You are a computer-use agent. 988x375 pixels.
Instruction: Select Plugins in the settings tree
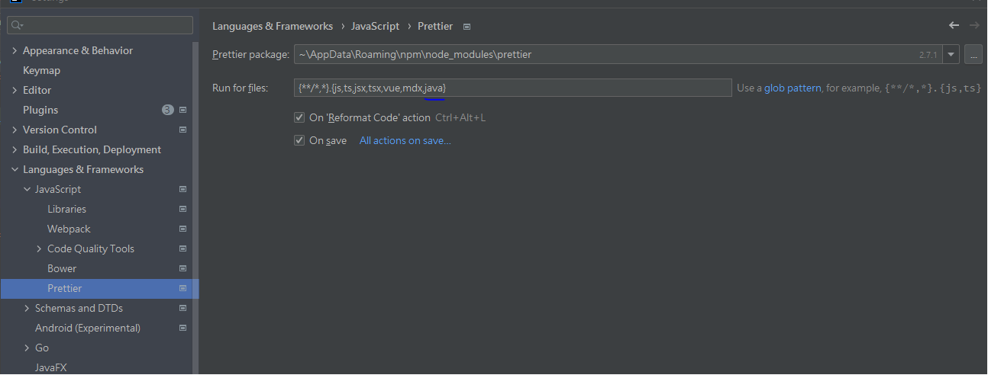[x=40, y=110]
